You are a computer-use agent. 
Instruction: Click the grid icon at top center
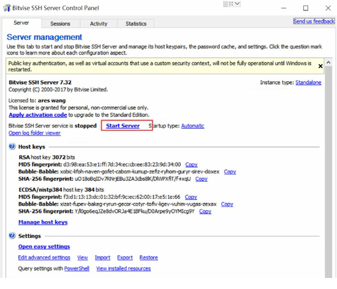226,4
